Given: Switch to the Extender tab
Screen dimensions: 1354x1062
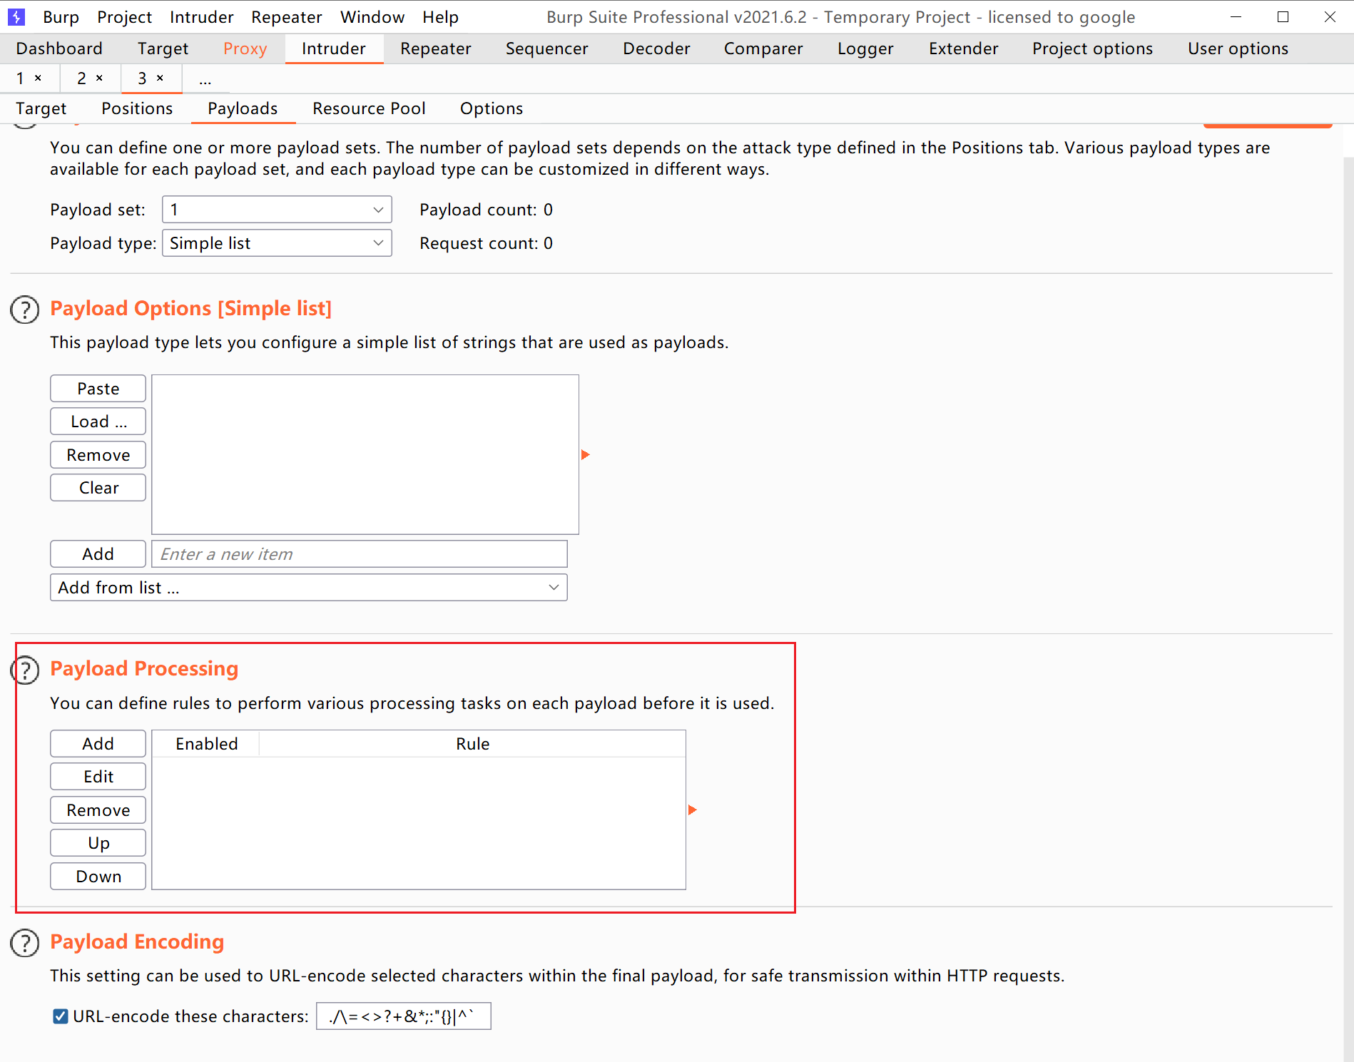Looking at the screenshot, I should tap(964, 48).
